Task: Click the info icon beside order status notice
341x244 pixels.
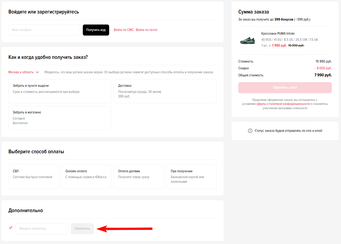Action: click(x=250, y=131)
